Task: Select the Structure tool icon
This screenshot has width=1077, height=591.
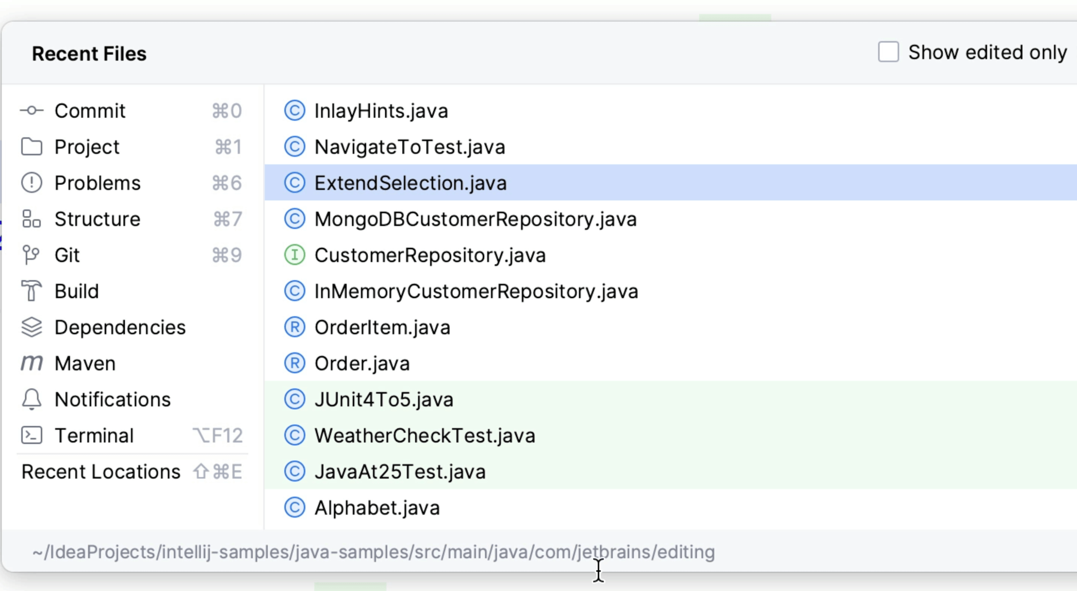Action: click(32, 219)
